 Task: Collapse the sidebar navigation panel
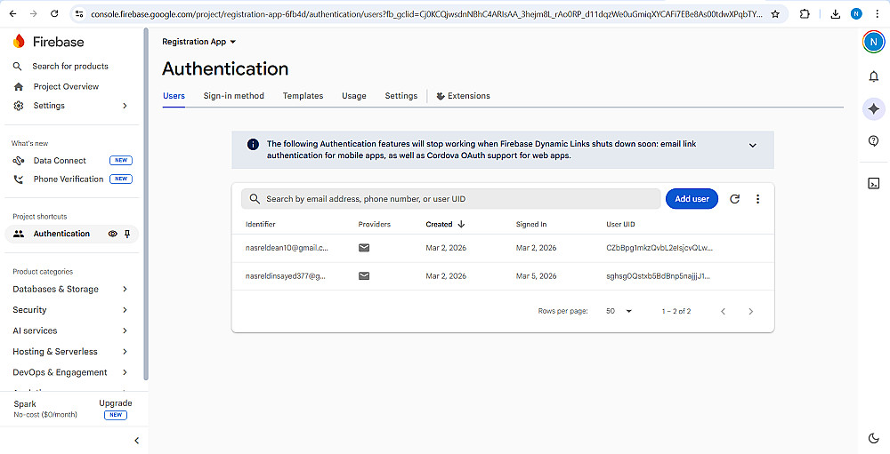click(136, 441)
